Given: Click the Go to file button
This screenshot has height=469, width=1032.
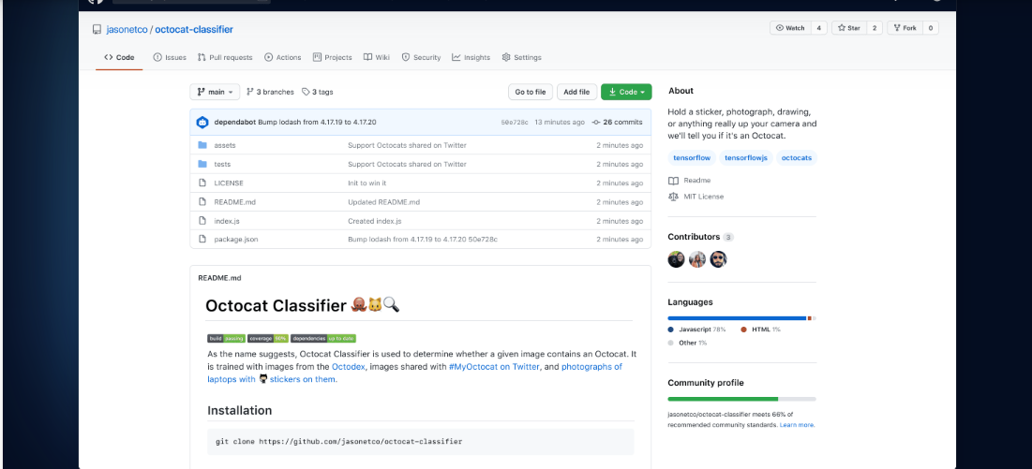Looking at the screenshot, I should pyautogui.click(x=531, y=92).
